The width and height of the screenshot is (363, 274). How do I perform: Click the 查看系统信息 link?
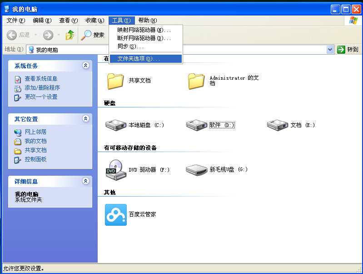(x=41, y=79)
